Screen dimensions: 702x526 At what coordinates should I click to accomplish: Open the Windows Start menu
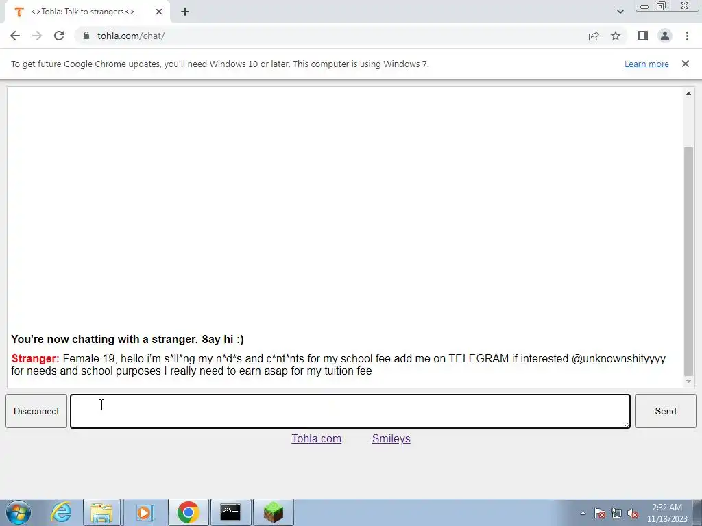pos(19,512)
